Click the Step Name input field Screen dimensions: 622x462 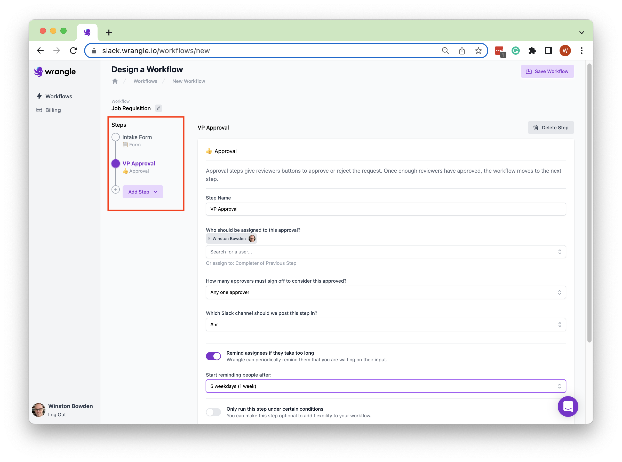click(386, 209)
